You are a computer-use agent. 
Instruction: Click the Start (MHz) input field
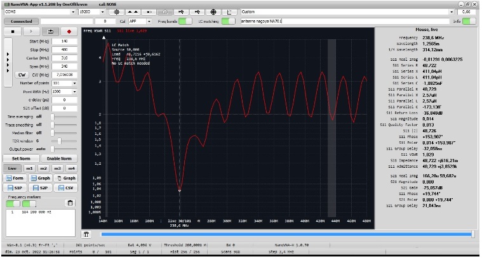pyautogui.click(x=64, y=41)
